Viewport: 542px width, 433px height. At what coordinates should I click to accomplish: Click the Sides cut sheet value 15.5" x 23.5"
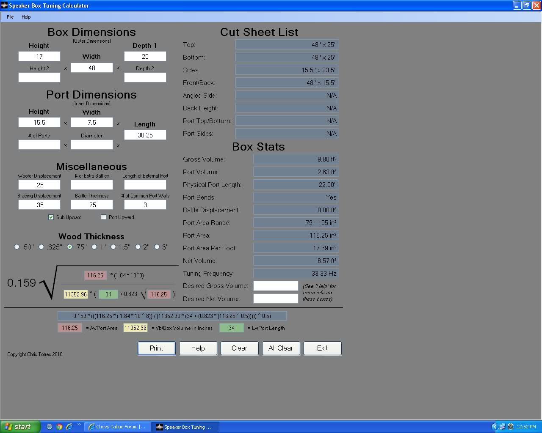click(x=287, y=70)
